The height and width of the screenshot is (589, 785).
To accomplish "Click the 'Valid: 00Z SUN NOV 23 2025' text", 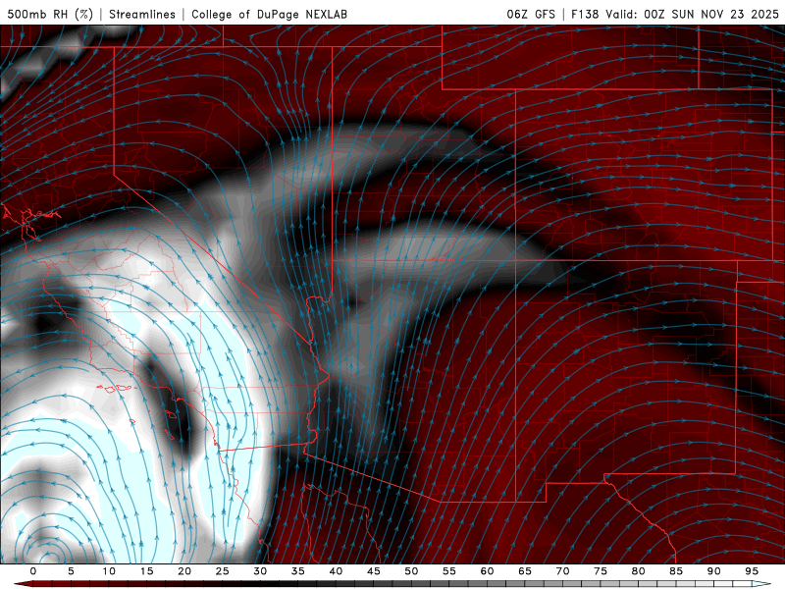I will 692,14.
